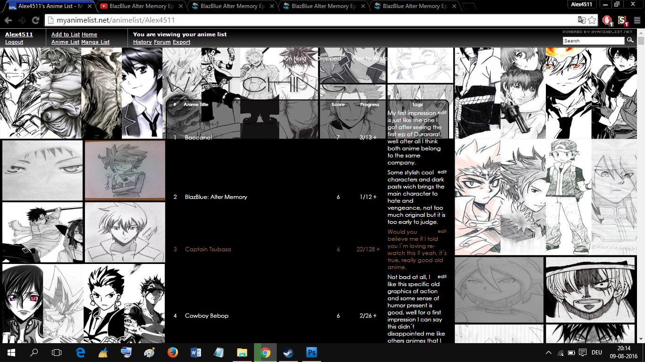The image size is (645, 362).
Task: Open the red adblock extension icon
Action: click(607, 20)
